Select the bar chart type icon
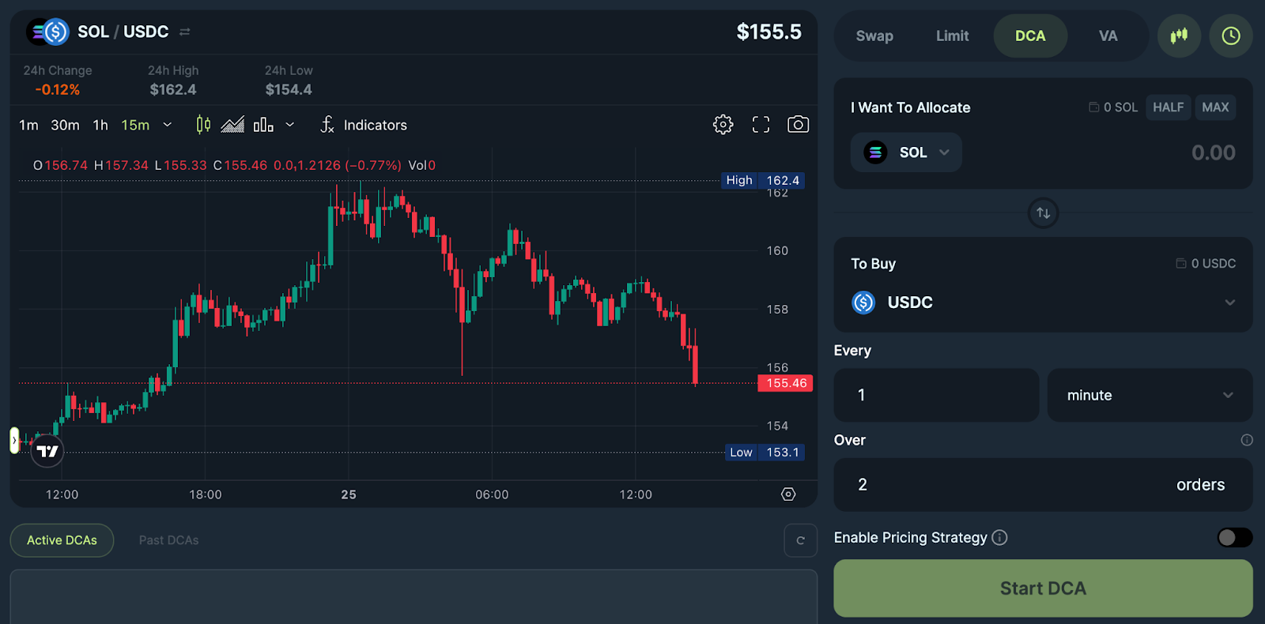Image resolution: width=1265 pixels, height=624 pixels. [x=263, y=125]
